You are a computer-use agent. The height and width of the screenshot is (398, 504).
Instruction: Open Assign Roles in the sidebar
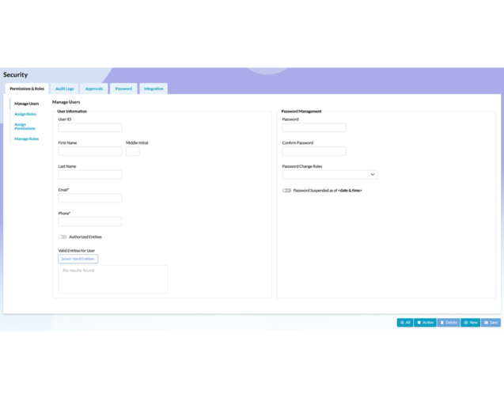tap(25, 114)
